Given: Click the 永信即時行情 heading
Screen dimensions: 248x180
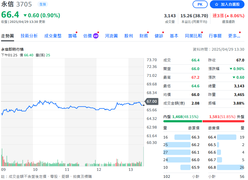Looking at the screenshot, I should (12, 49).
